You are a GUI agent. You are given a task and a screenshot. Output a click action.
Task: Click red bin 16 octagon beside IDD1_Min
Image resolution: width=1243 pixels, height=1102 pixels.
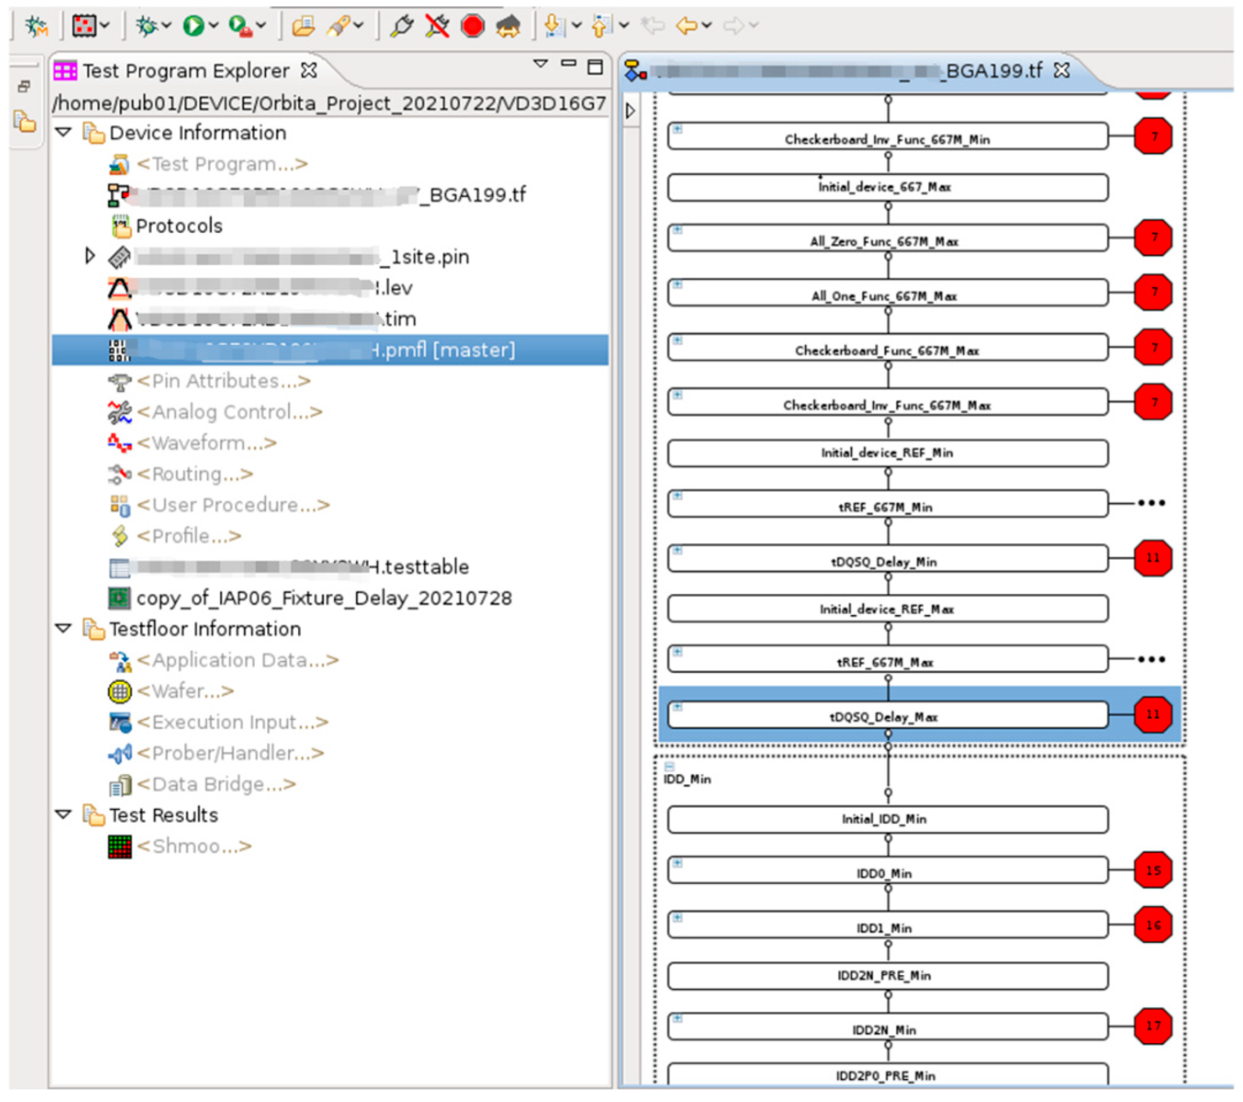(1153, 925)
